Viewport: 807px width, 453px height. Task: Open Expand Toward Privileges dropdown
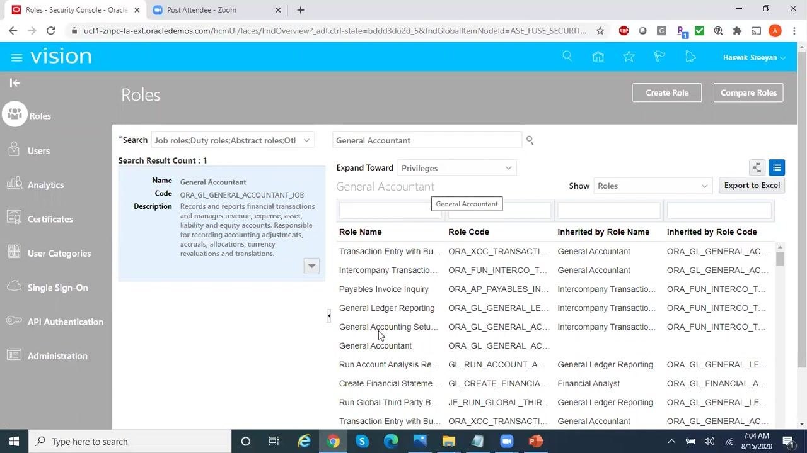click(457, 168)
